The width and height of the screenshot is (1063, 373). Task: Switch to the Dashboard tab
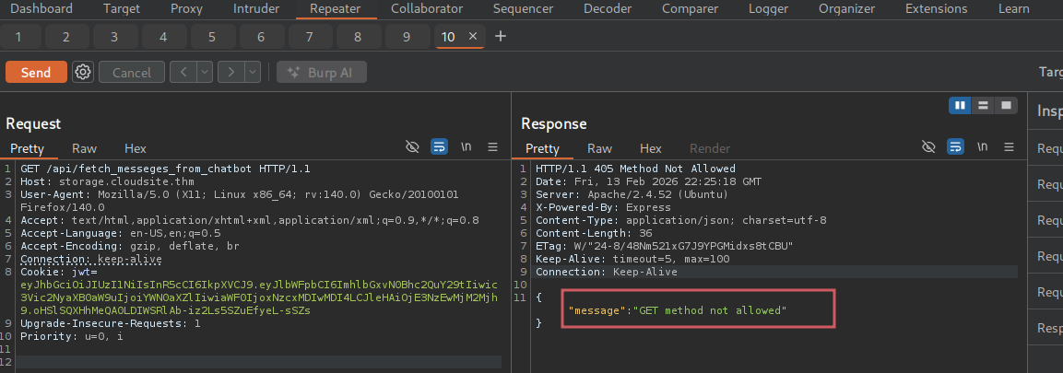(41, 9)
